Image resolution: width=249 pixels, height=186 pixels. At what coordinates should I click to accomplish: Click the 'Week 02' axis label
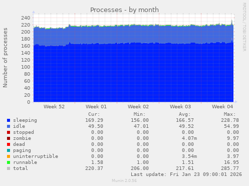click(x=138, y=107)
